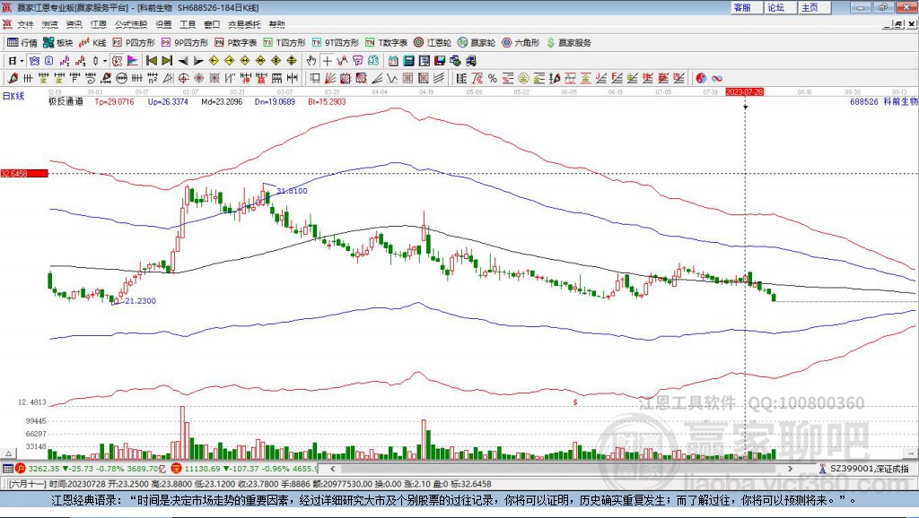Click the 21.2300 low price label
The height and width of the screenshot is (518, 919).
141,301
